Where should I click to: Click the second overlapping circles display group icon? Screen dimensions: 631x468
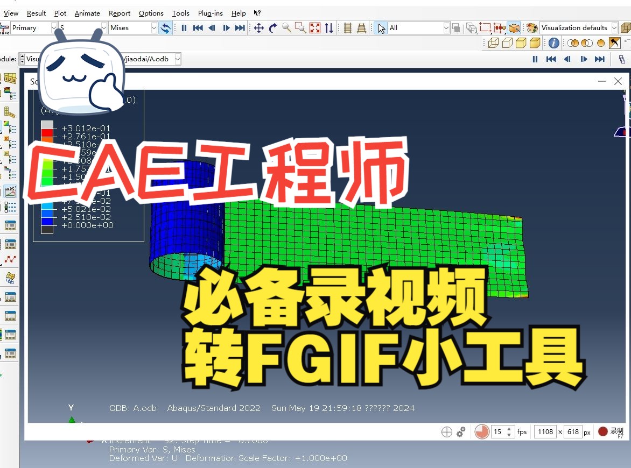coord(587,42)
